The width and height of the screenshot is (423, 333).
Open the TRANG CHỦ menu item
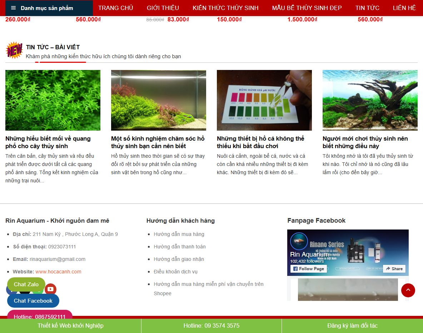115,7
